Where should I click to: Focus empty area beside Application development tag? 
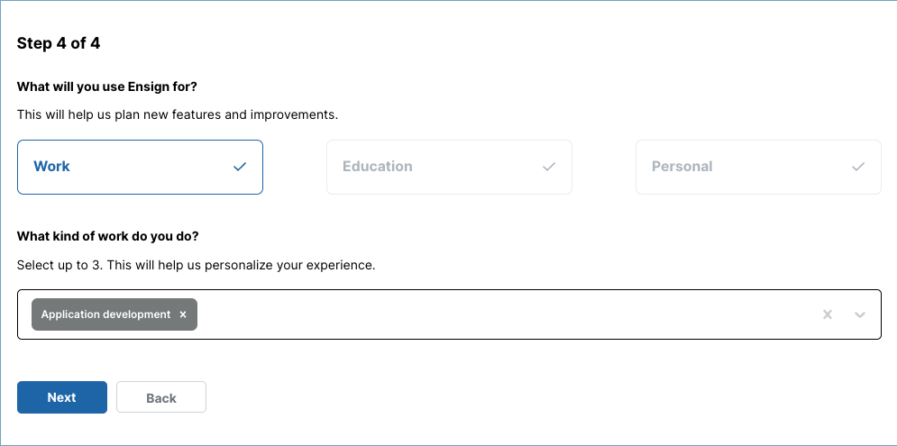[503, 314]
